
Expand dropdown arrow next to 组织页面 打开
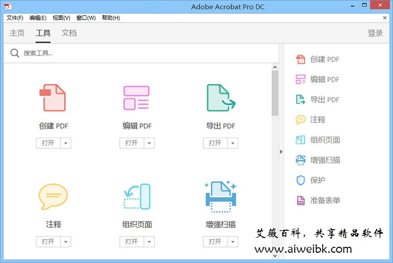(x=149, y=241)
